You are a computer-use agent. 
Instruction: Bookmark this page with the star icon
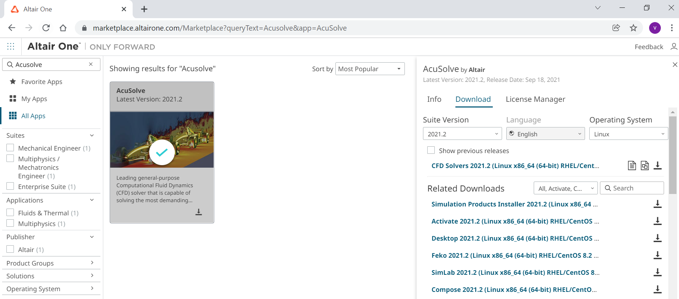[633, 28]
